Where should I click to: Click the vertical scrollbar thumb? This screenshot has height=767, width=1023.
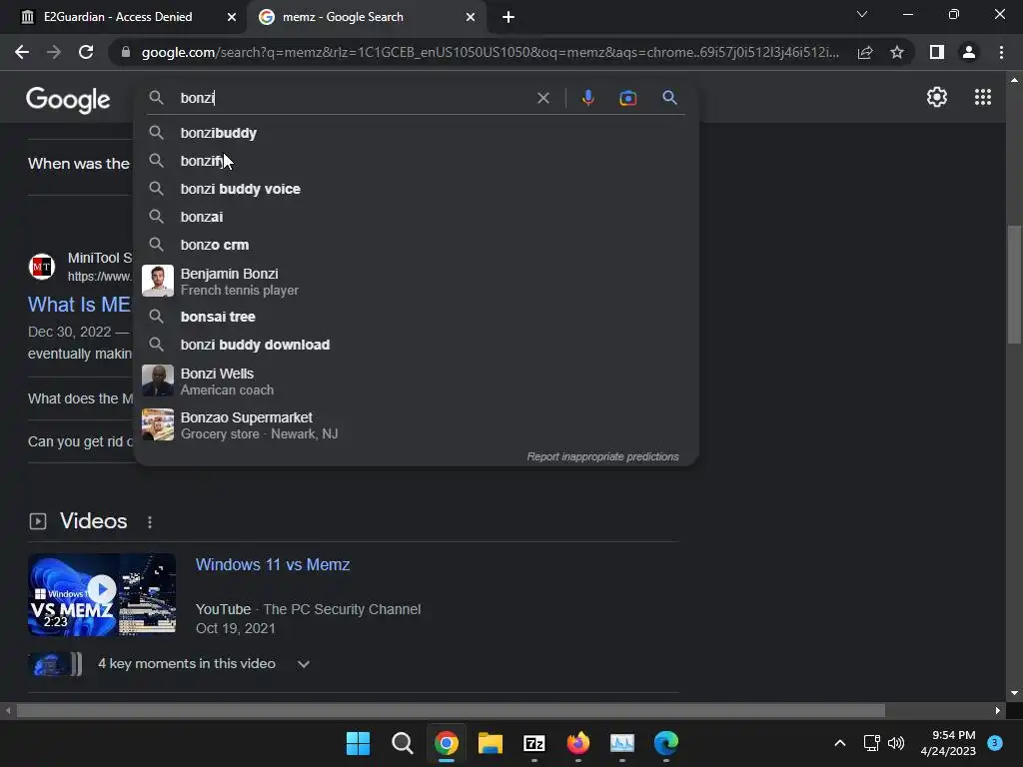click(1014, 284)
